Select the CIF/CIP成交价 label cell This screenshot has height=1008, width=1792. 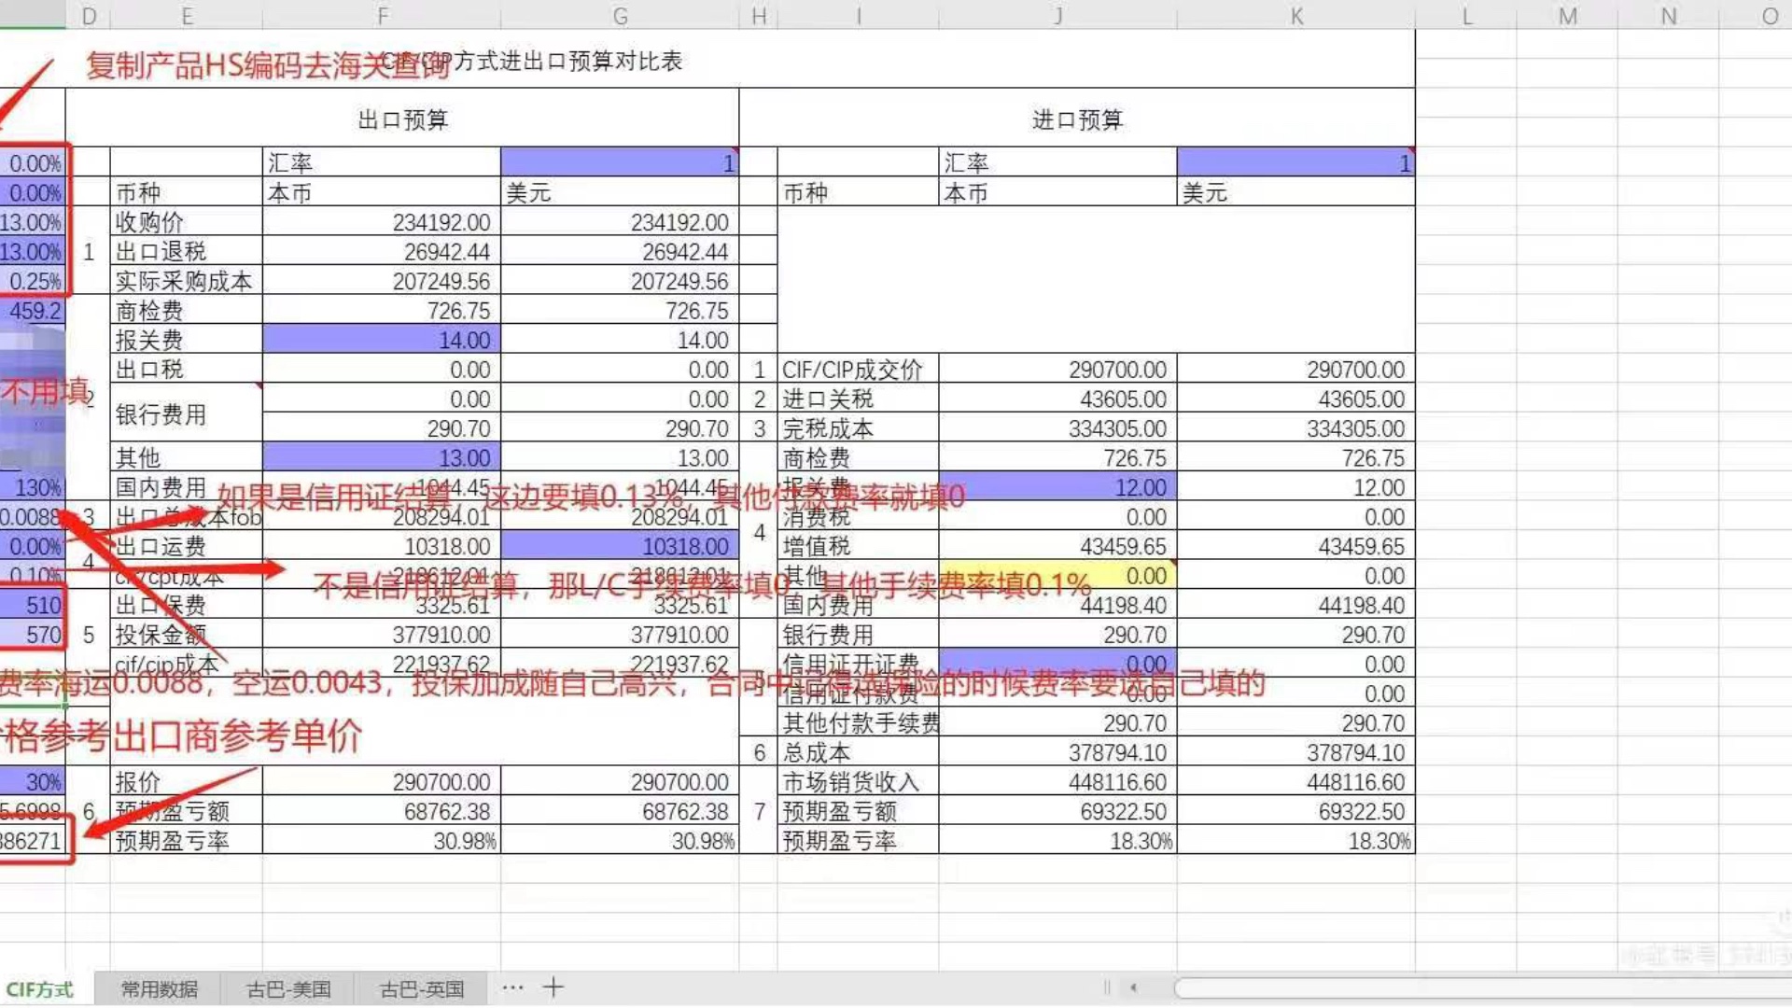point(859,370)
